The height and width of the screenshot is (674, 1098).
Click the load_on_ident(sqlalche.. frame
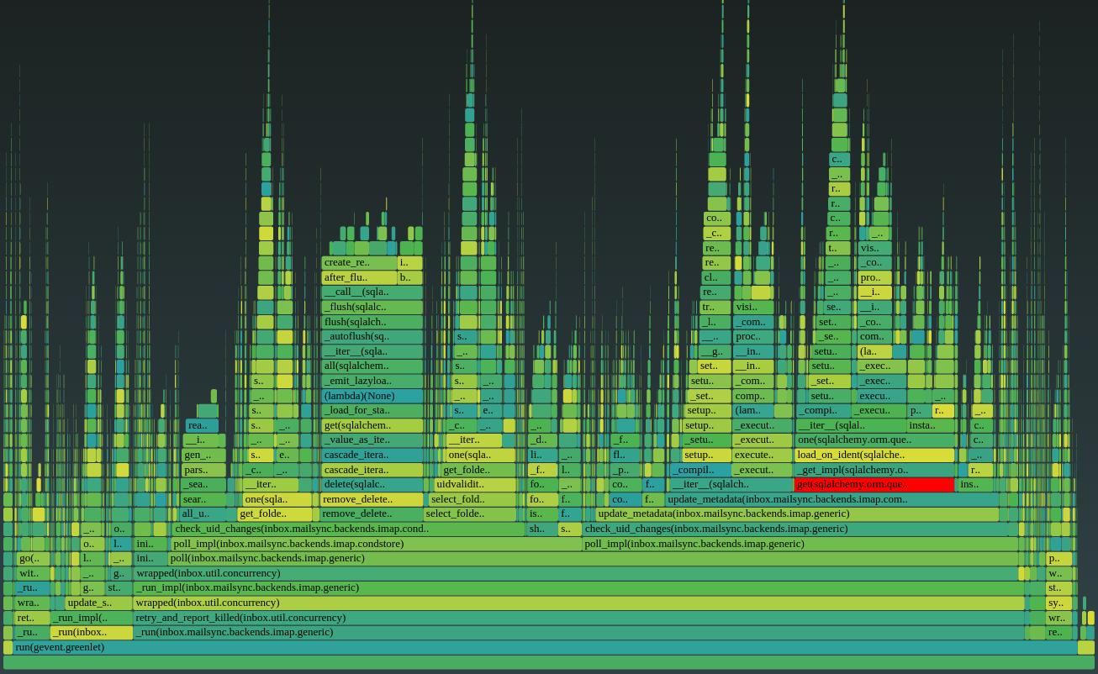(x=874, y=455)
